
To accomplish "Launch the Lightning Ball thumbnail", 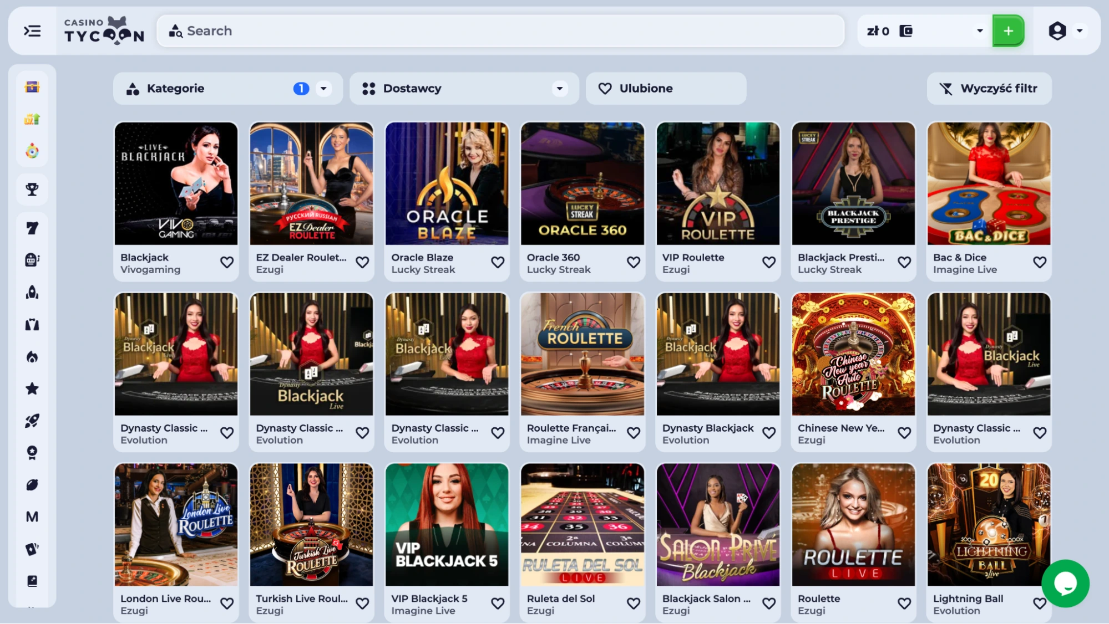I will click(989, 525).
